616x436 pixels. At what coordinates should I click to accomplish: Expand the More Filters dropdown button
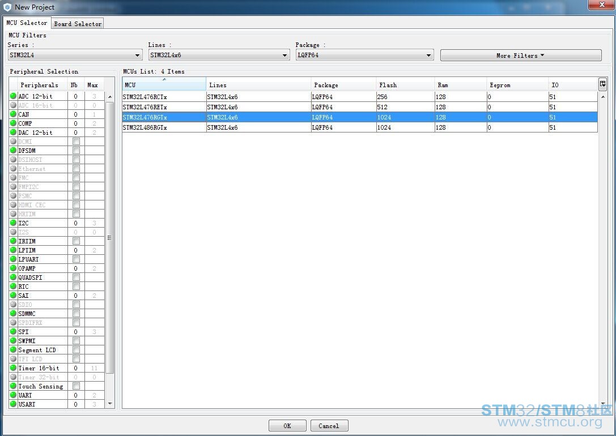click(x=521, y=55)
